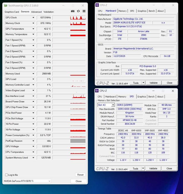Open Tools dropdown arrow in SPD CPU-Z window
This screenshot has height=194, width=183.
coord(143,168)
